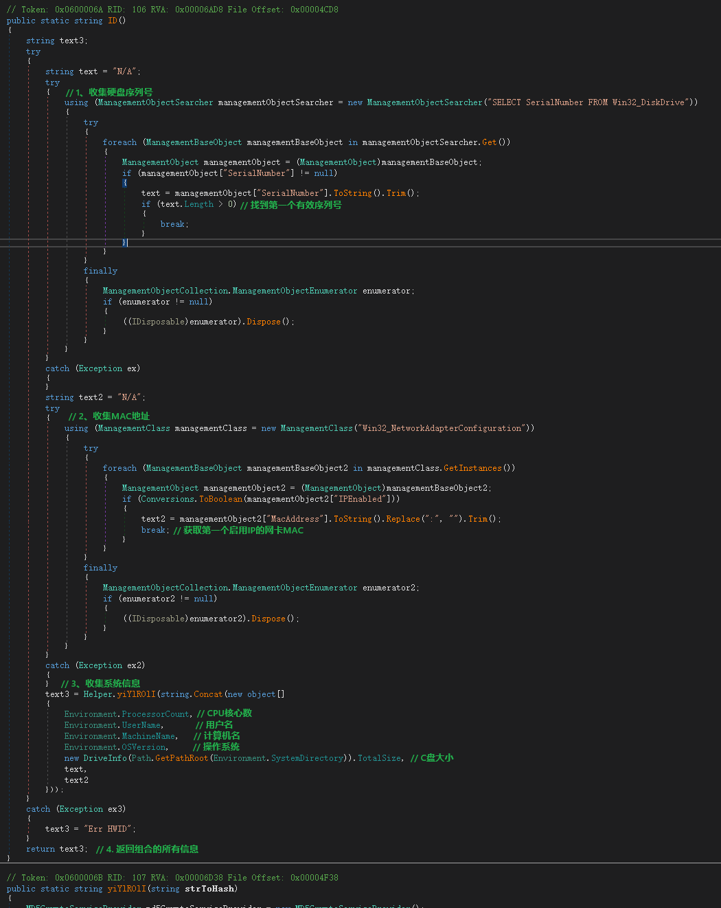
Task: Click the text.Length property
Action: 198,204
